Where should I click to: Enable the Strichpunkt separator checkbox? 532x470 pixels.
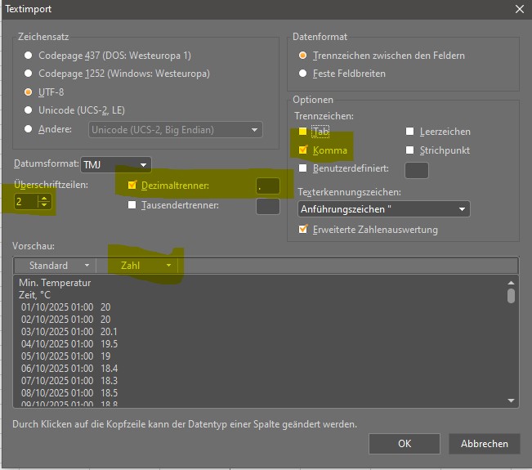(x=411, y=150)
